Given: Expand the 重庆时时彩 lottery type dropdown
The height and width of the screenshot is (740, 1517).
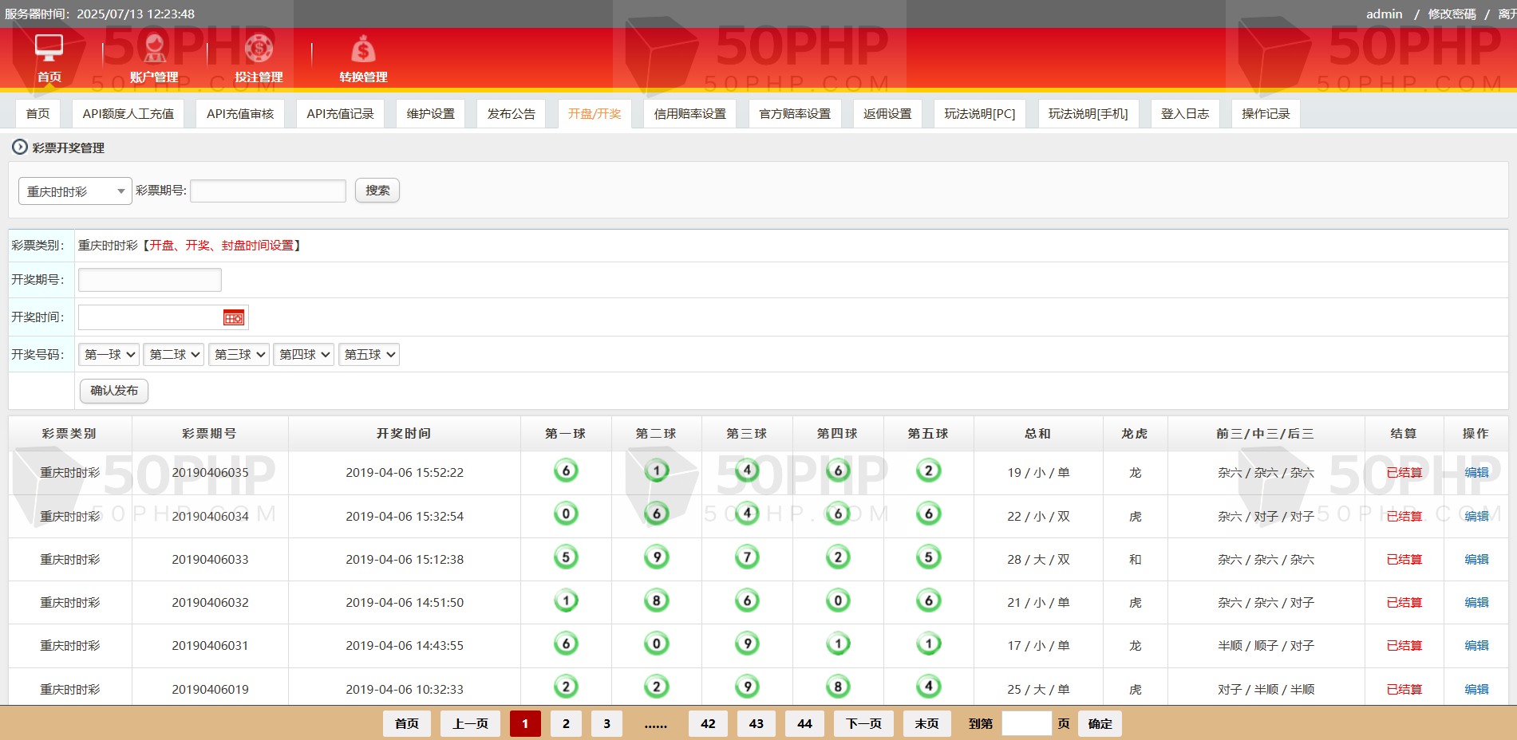Looking at the screenshot, I should tap(75, 191).
